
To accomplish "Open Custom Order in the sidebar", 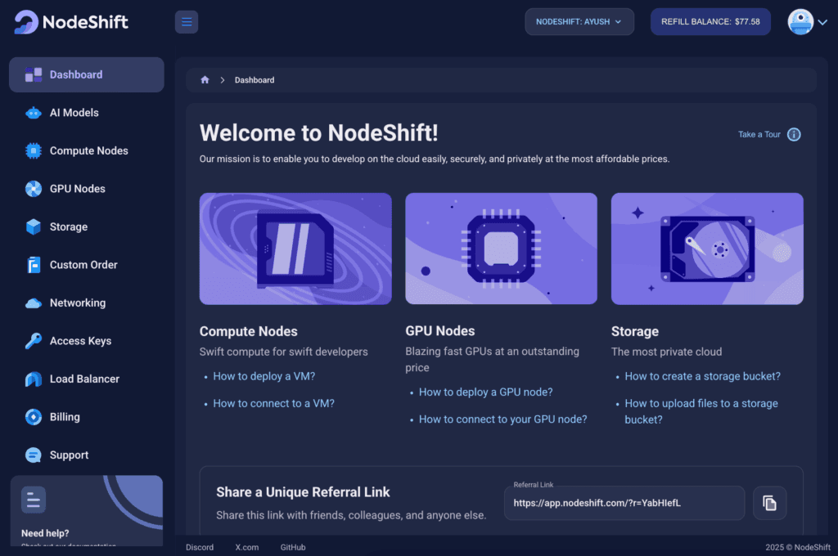I will (x=87, y=264).
